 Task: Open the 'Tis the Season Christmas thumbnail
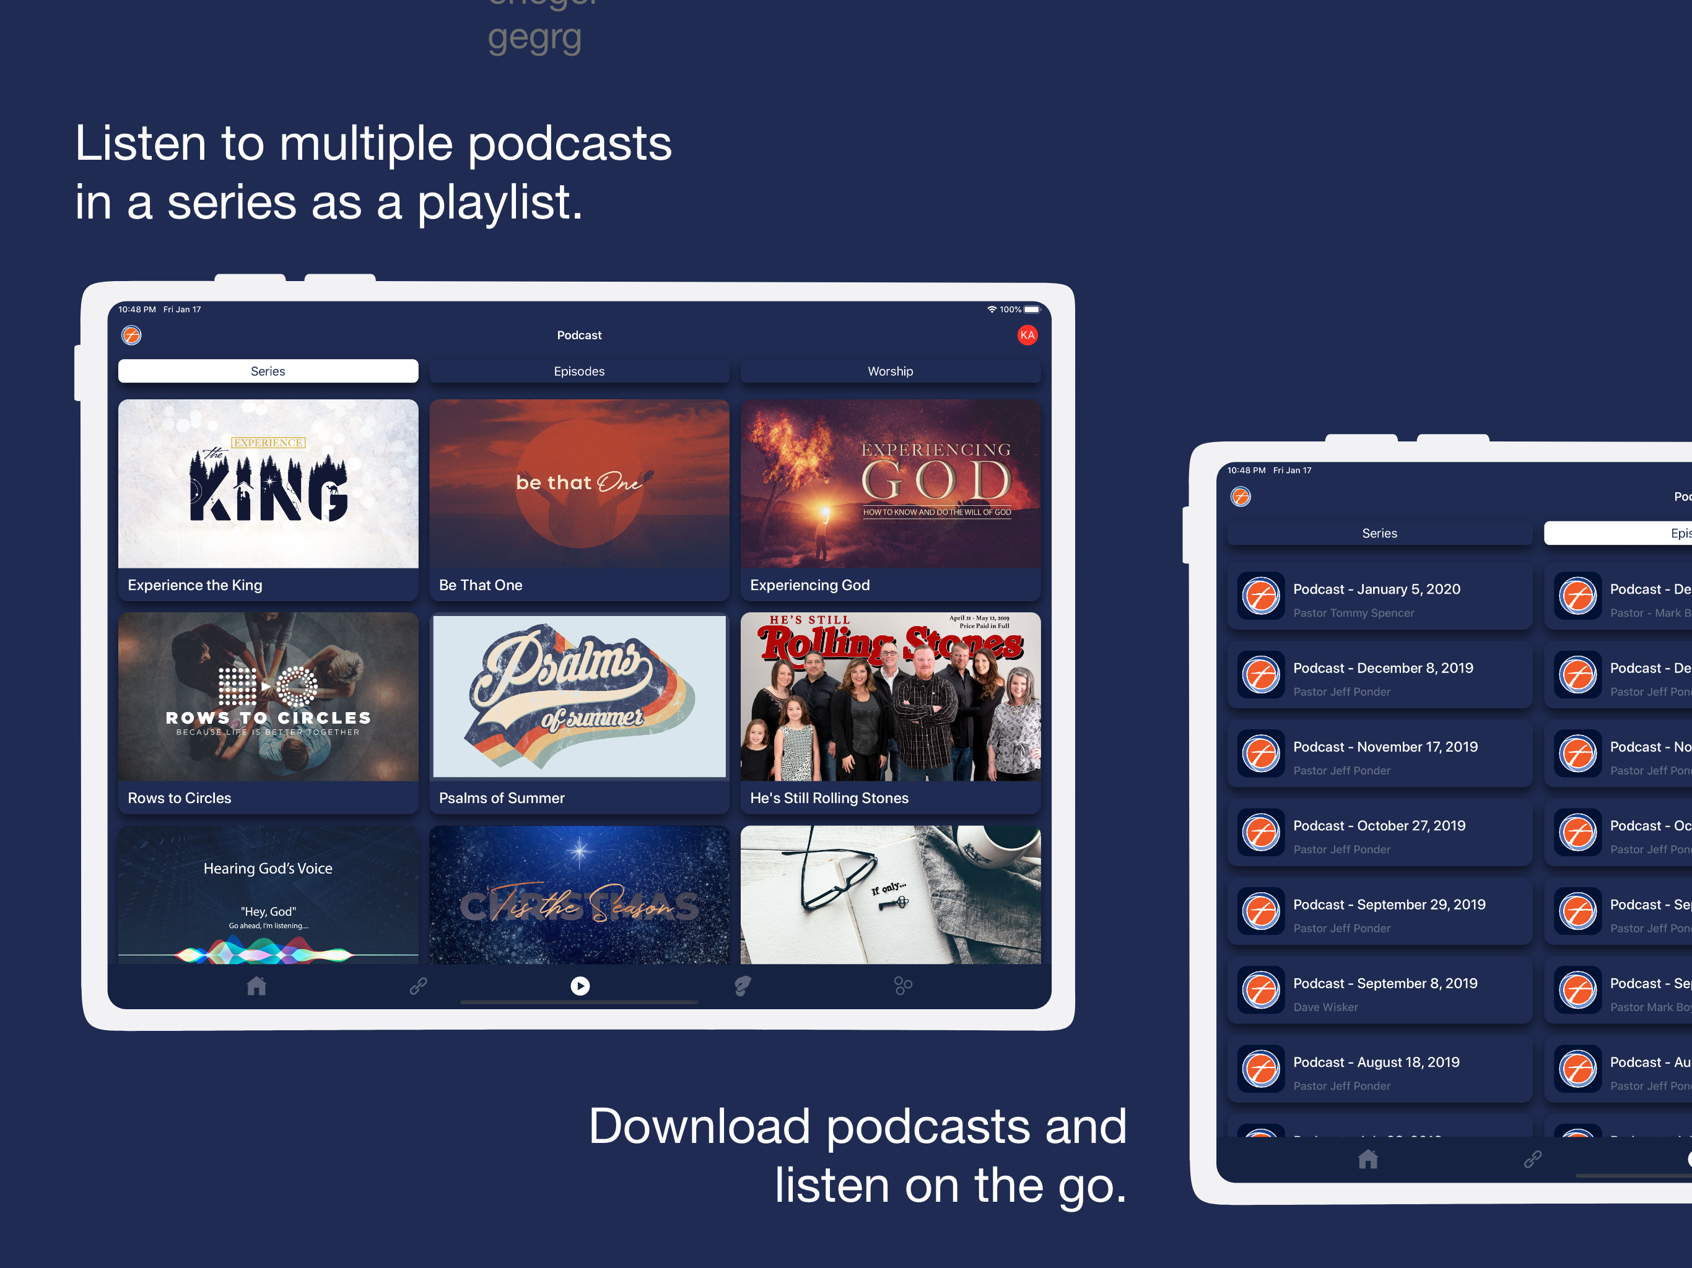coord(579,895)
